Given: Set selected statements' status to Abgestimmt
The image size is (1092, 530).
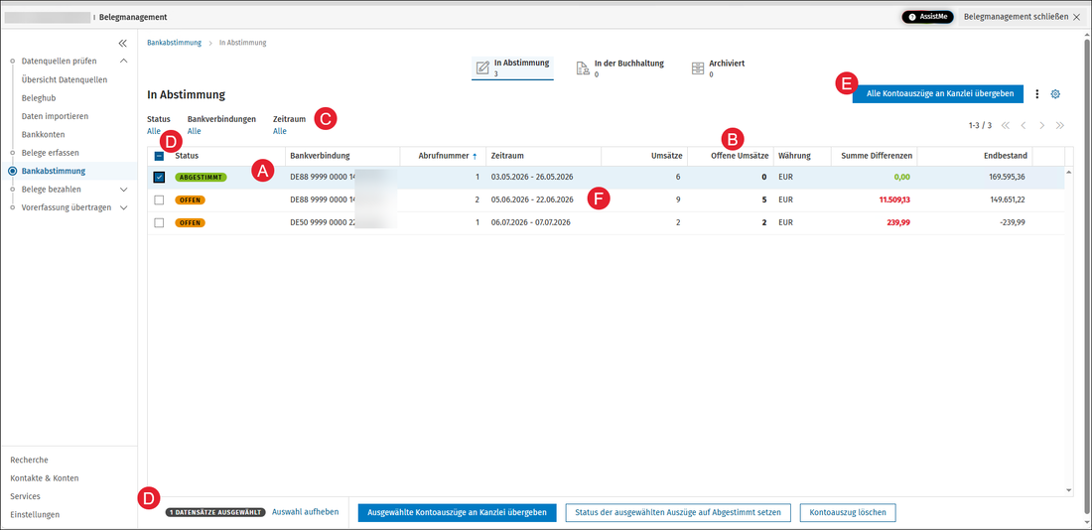Looking at the screenshot, I should click(677, 512).
